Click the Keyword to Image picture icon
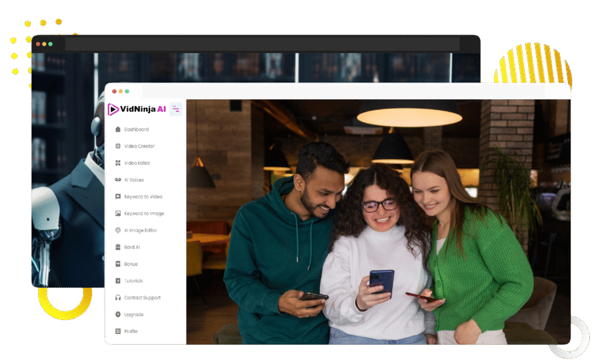598x361 pixels. pyautogui.click(x=118, y=214)
